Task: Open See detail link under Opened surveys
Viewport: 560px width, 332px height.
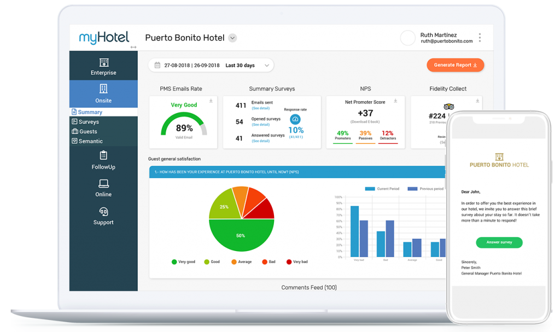Action: point(261,125)
